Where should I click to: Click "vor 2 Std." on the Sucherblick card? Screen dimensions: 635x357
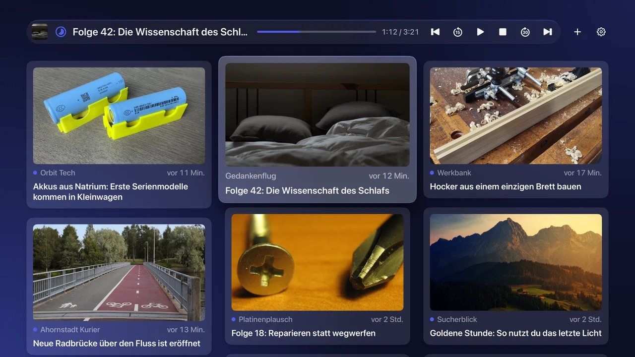[x=585, y=319]
